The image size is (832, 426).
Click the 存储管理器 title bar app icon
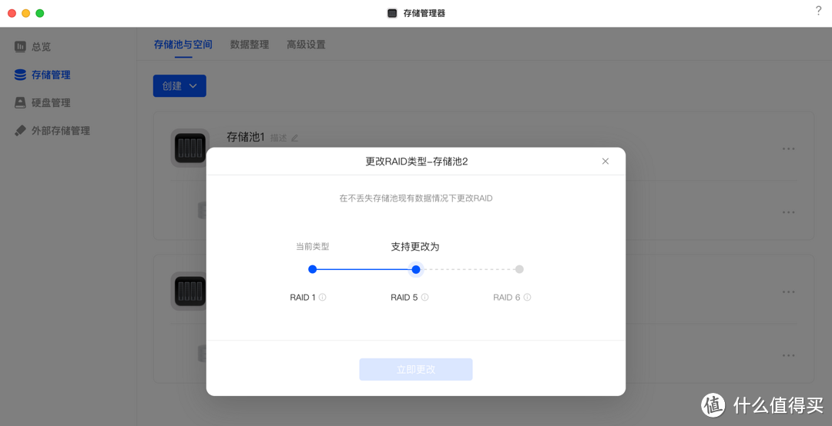(392, 13)
